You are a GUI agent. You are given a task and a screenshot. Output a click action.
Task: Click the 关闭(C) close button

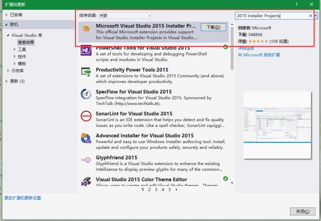[302, 211]
